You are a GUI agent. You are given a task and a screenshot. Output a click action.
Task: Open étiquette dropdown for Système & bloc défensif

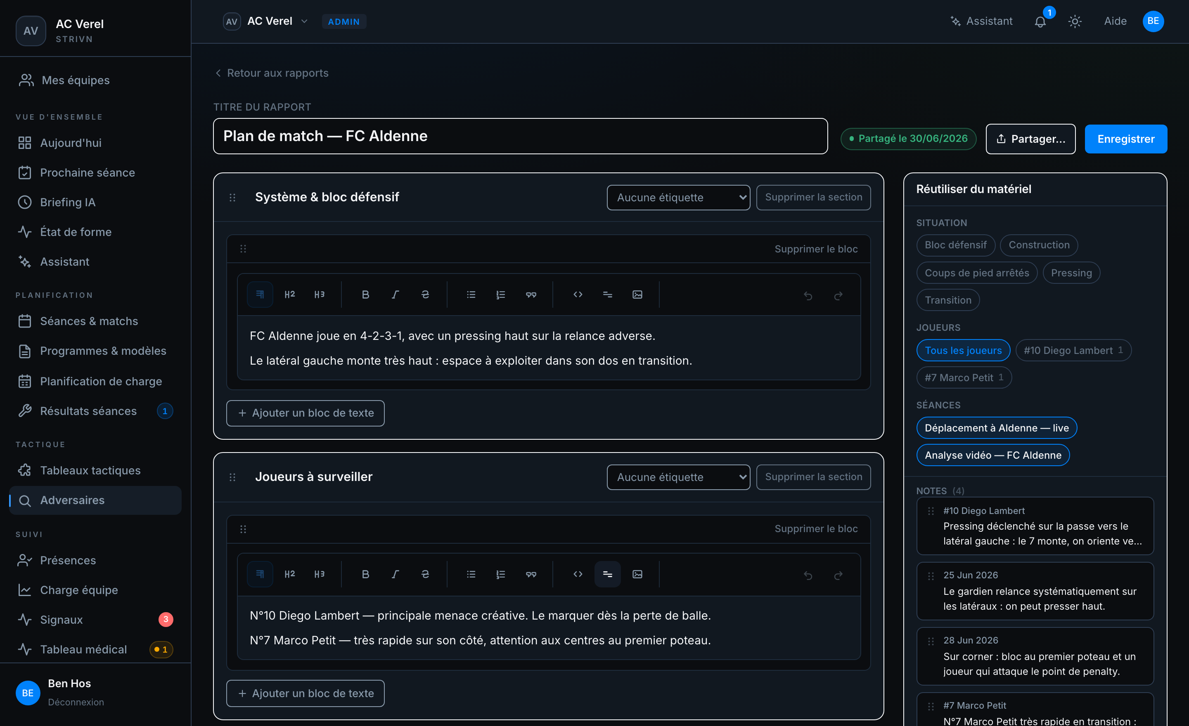(x=678, y=197)
